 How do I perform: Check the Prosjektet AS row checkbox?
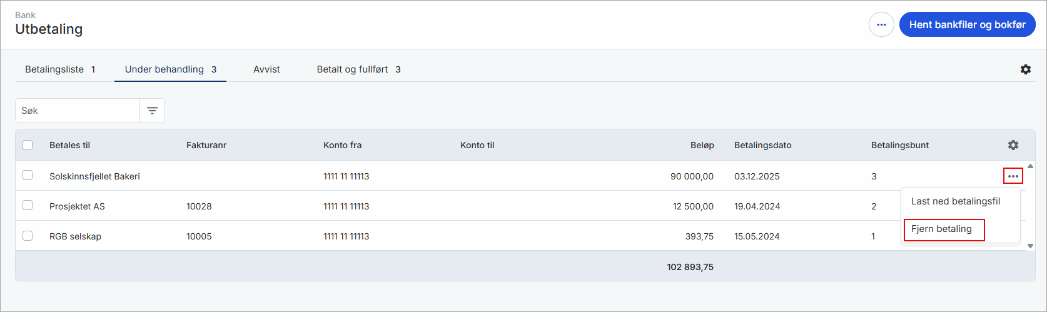point(28,206)
